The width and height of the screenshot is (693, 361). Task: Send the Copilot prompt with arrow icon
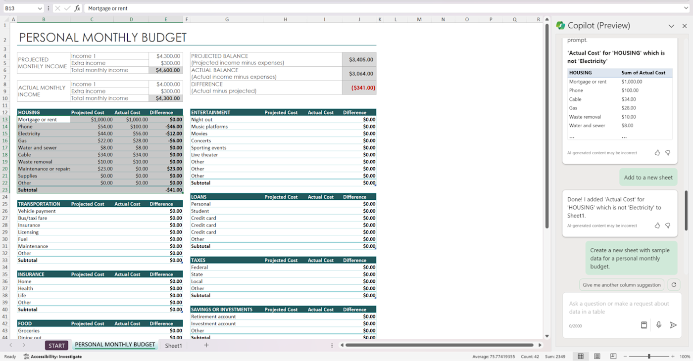tap(673, 325)
